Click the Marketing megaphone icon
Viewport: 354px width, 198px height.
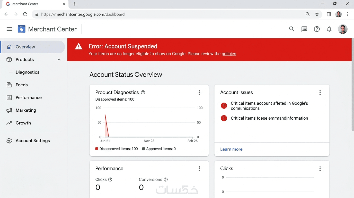[x=9, y=110]
